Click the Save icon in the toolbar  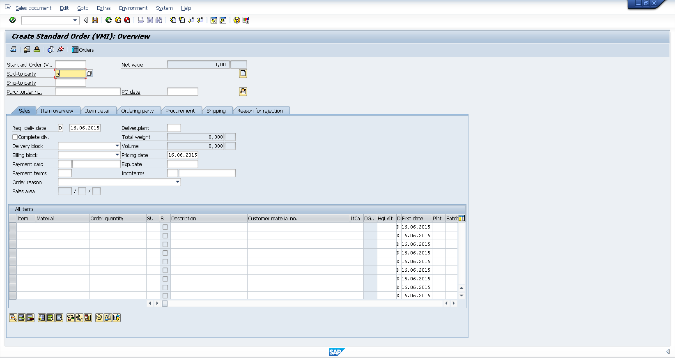pos(95,20)
